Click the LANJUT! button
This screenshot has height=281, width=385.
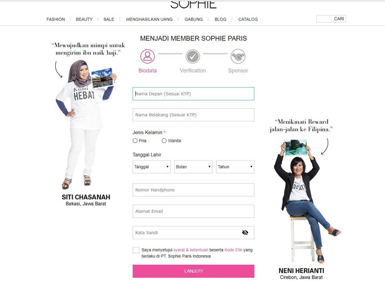tap(193, 271)
